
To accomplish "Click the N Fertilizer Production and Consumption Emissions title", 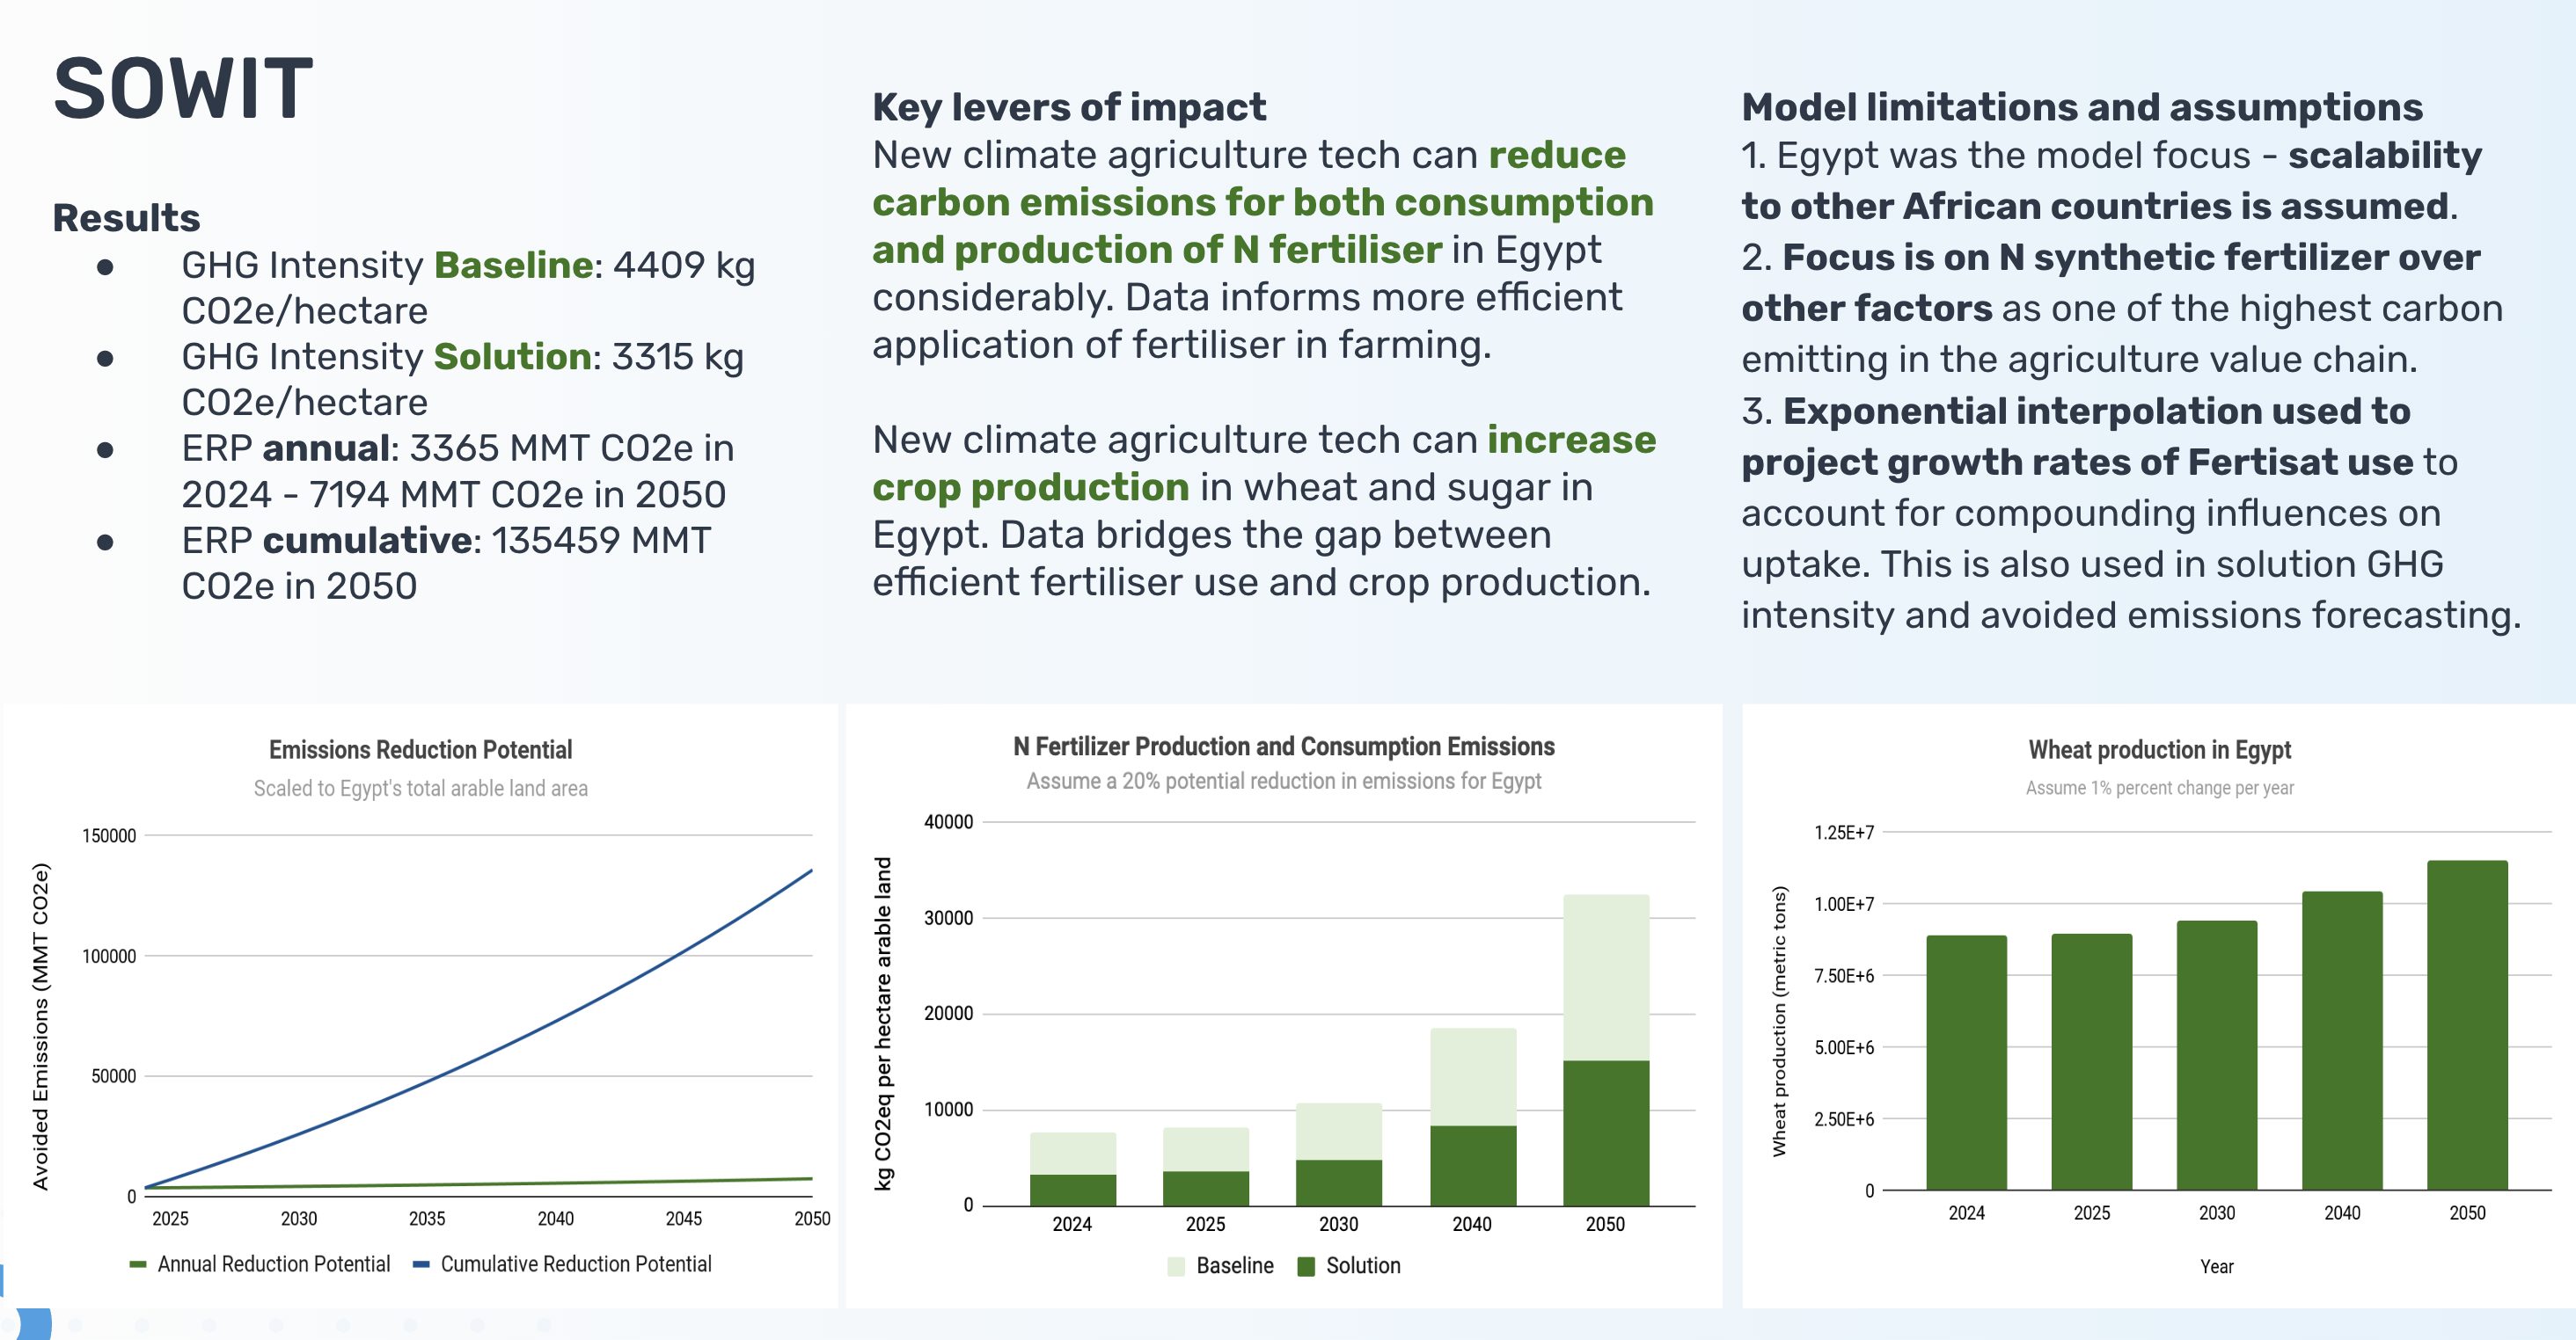I will point(1284,746).
